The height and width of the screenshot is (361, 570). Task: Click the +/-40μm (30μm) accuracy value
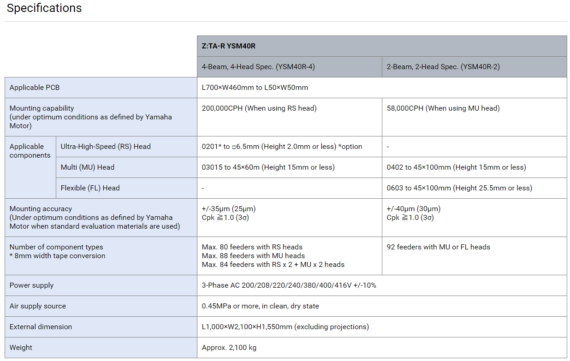pyautogui.click(x=414, y=209)
